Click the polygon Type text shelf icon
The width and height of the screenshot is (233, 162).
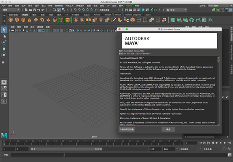click(x=61, y=20)
